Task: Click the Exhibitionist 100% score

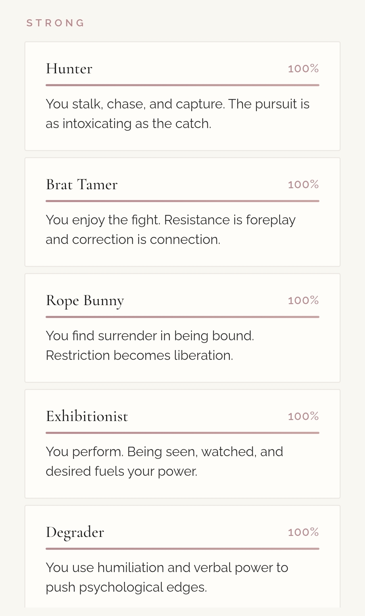Action: tap(303, 417)
